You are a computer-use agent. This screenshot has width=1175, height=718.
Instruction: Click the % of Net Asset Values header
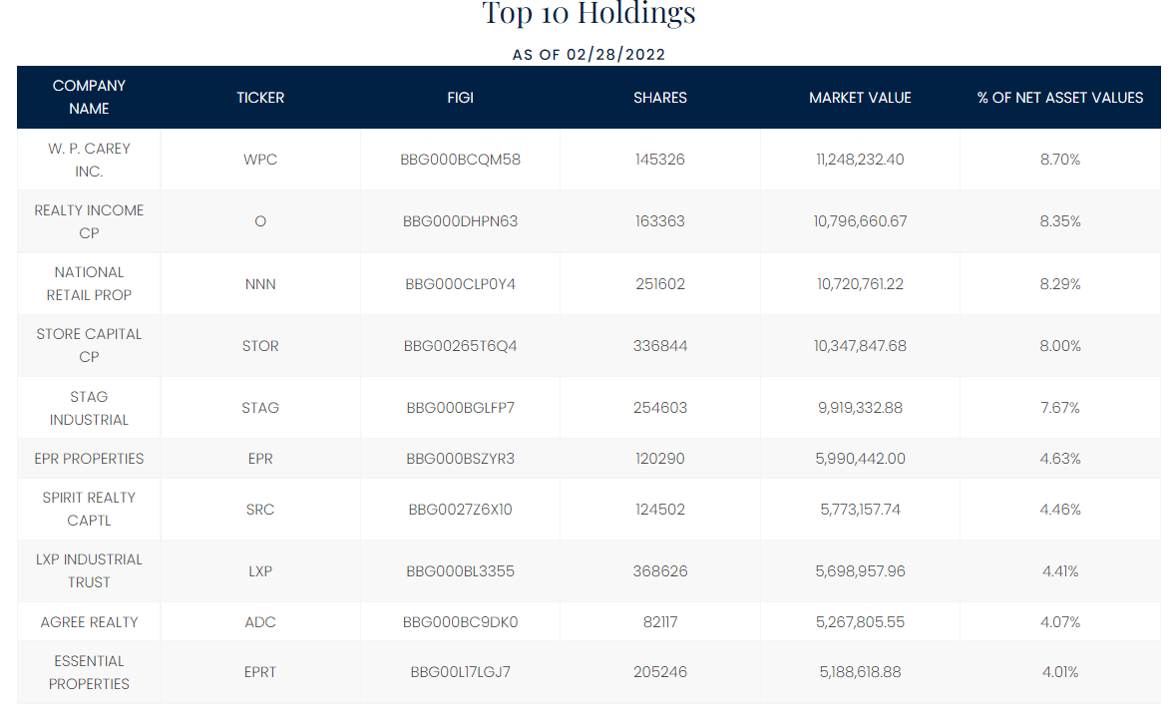[x=1060, y=98]
